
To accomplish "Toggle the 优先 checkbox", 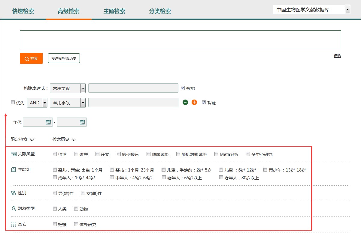I will coord(13,103).
